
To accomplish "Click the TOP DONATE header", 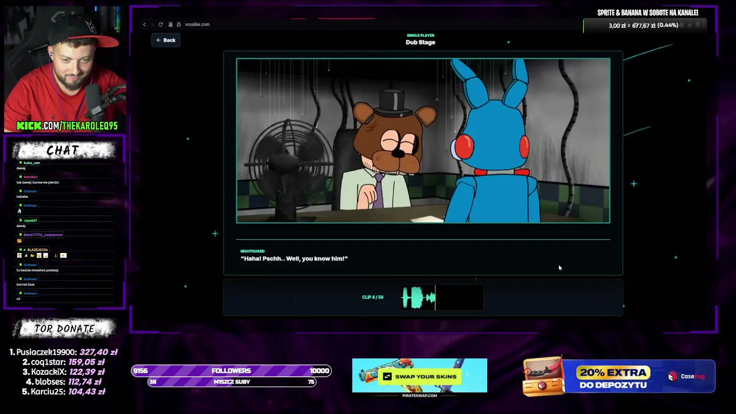I will click(64, 329).
